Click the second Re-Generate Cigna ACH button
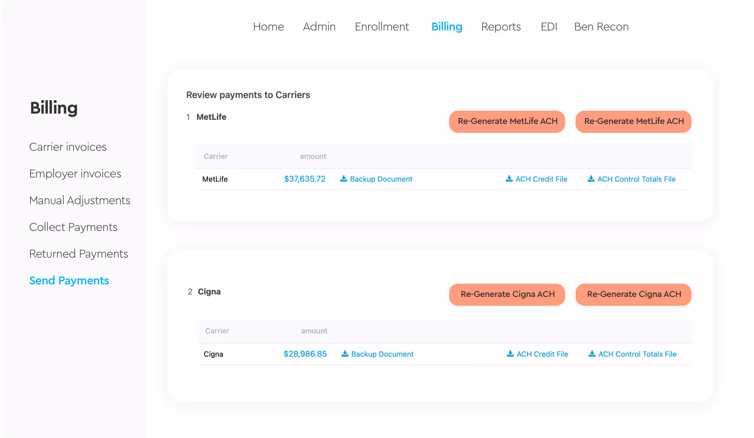754x438 pixels. [634, 294]
